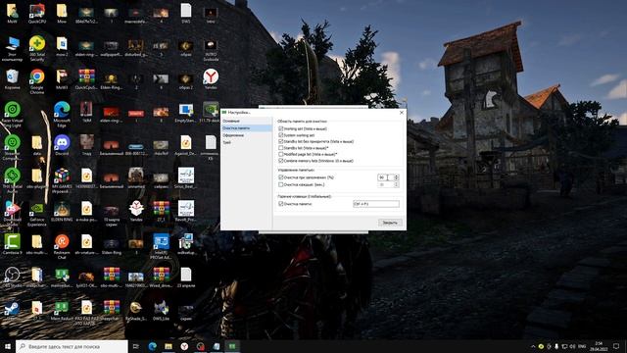The height and width of the screenshot is (353, 627).
Task: Show hidden tray icons chevron
Action: pos(533,346)
